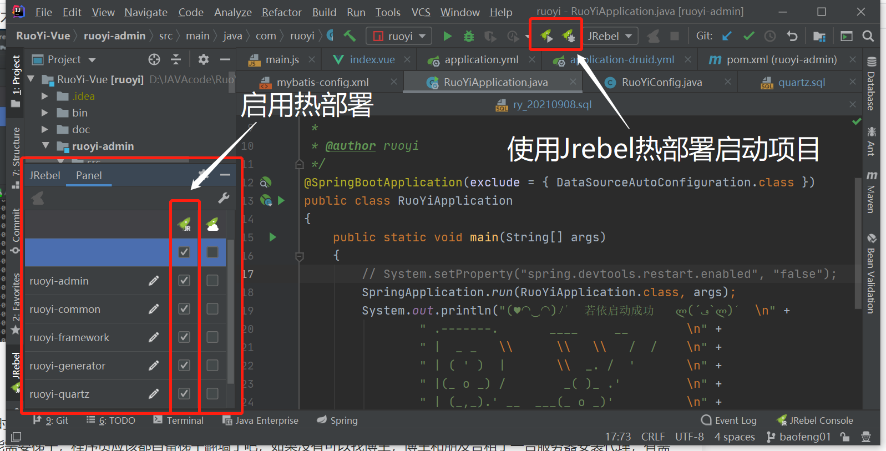Fold the main method block at line 16
886x451 pixels.
(x=300, y=256)
